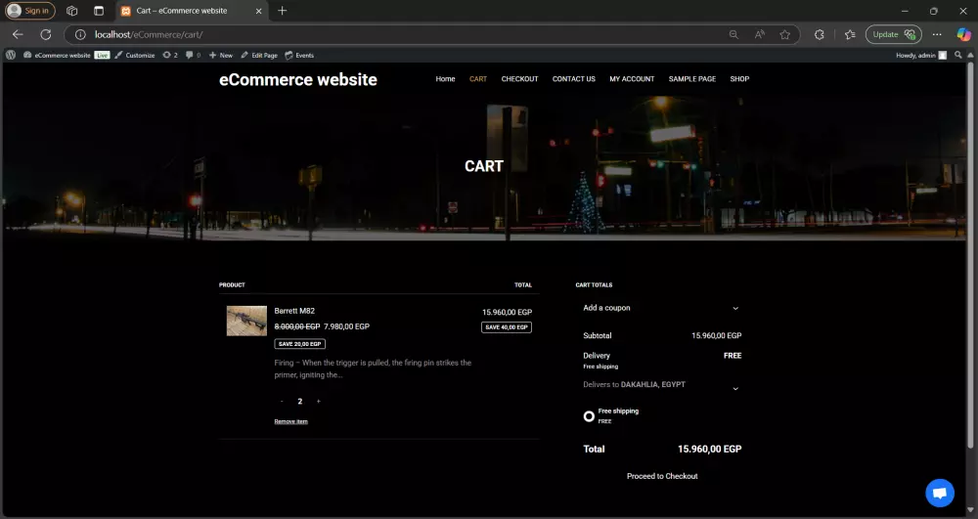The height and width of the screenshot is (519, 978).
Task: Open Read Aloud icon in the address bar
Action: tap(760, 34)
